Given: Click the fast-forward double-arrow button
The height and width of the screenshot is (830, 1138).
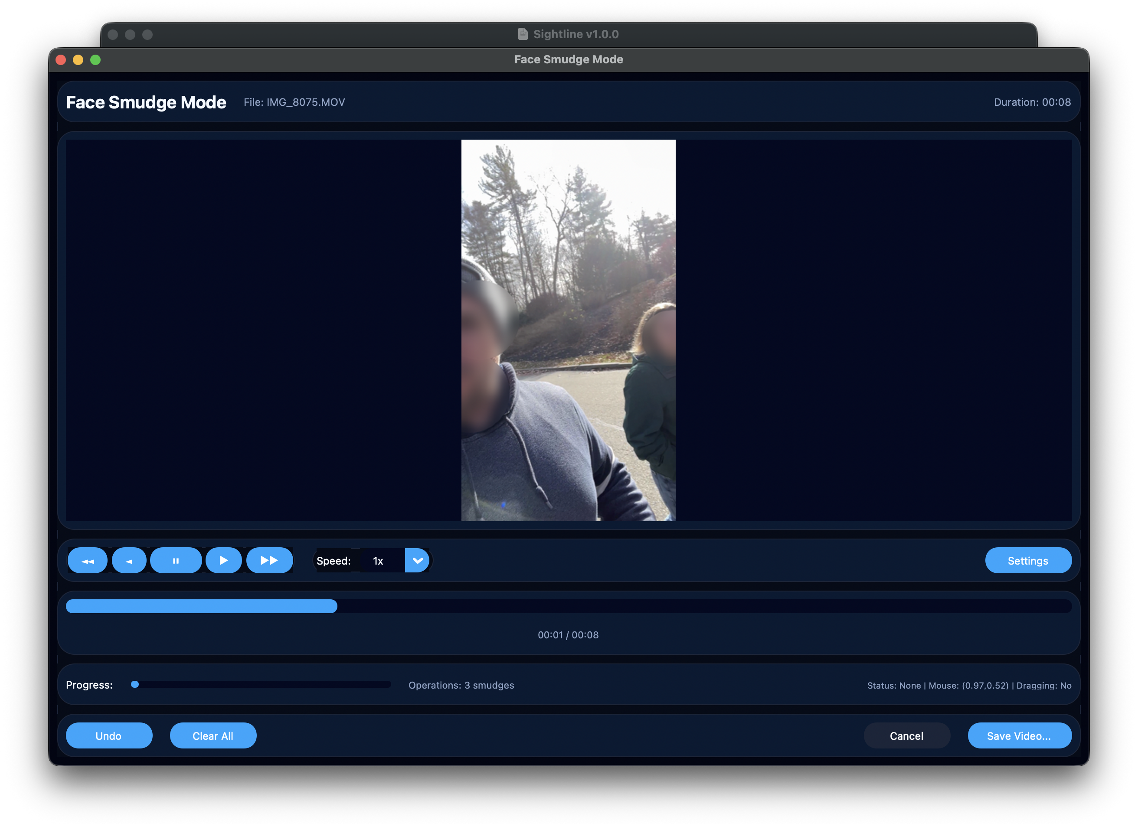Looking at the screenshot, I should (269, 561).
